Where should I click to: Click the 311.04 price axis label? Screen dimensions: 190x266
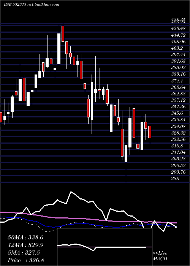(x=178, y=152)
